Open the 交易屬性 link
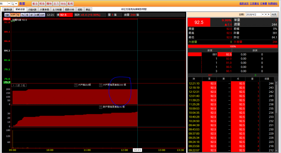 coord(254,3)
